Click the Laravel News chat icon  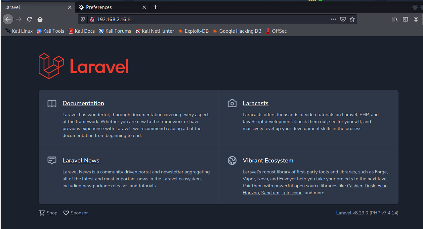(x=52, y=160)
